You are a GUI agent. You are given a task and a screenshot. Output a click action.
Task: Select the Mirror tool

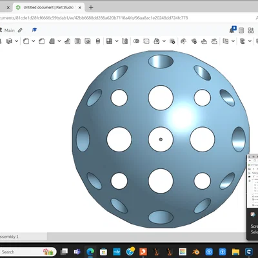pyautogui.click(x=125, y=41)
